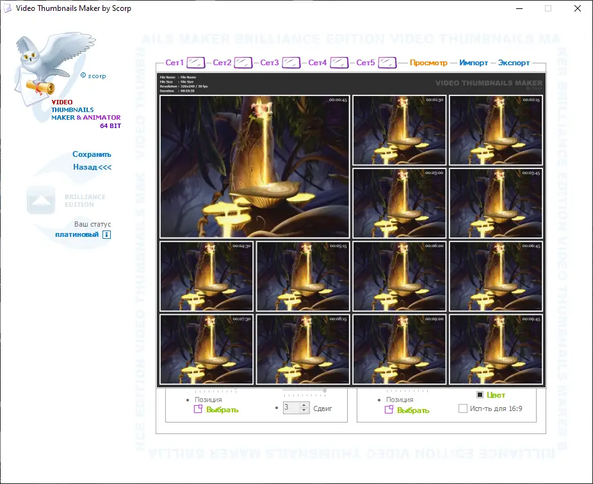The width and height of the screenshot is (593, 484).
Task: Click the Сет5 preset preview icon
Action: pyautogui.click(x=387, y=62)
